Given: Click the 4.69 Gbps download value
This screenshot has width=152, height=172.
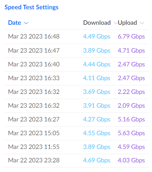Looking at the screenshot, I should click(97, 160).
